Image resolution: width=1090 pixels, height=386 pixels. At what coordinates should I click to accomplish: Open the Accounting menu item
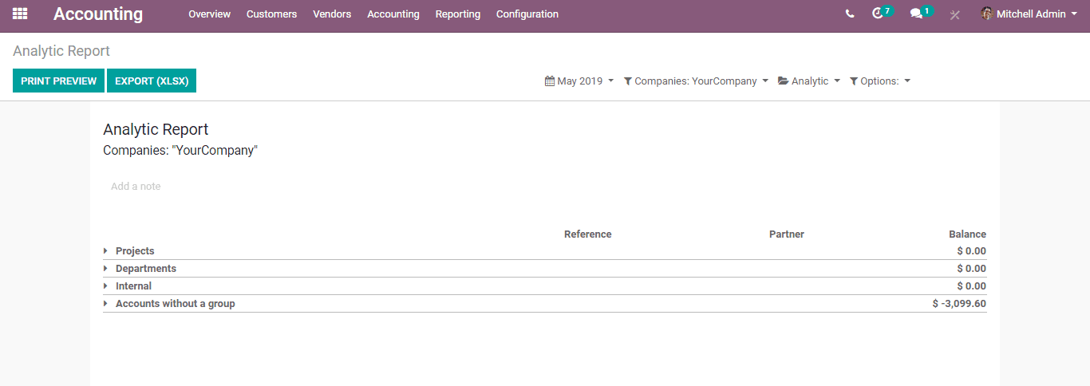pyautogui.click(x=393, y=14)
